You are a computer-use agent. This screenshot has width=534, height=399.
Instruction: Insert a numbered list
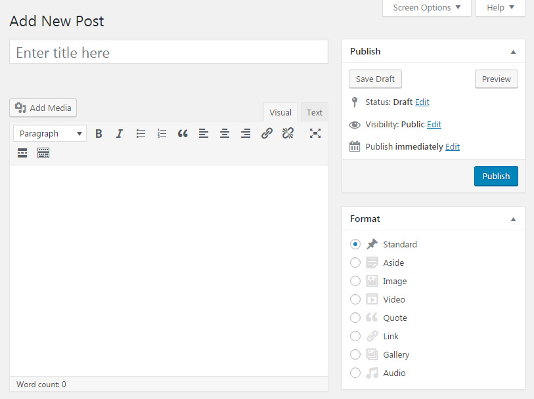point(162,133)
